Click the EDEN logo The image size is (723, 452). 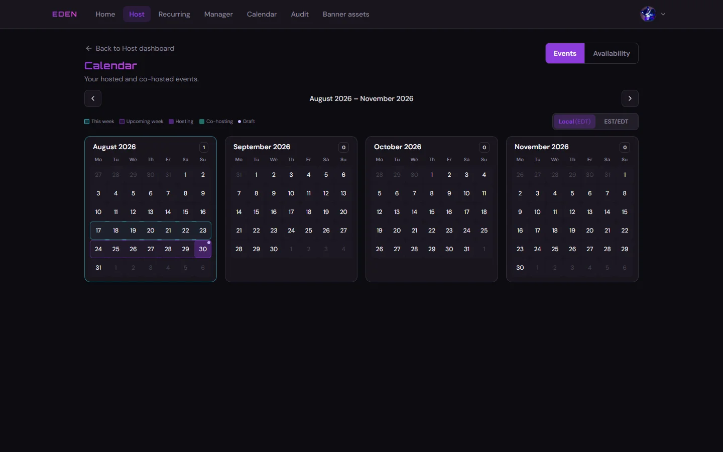(x=65, y=14)
